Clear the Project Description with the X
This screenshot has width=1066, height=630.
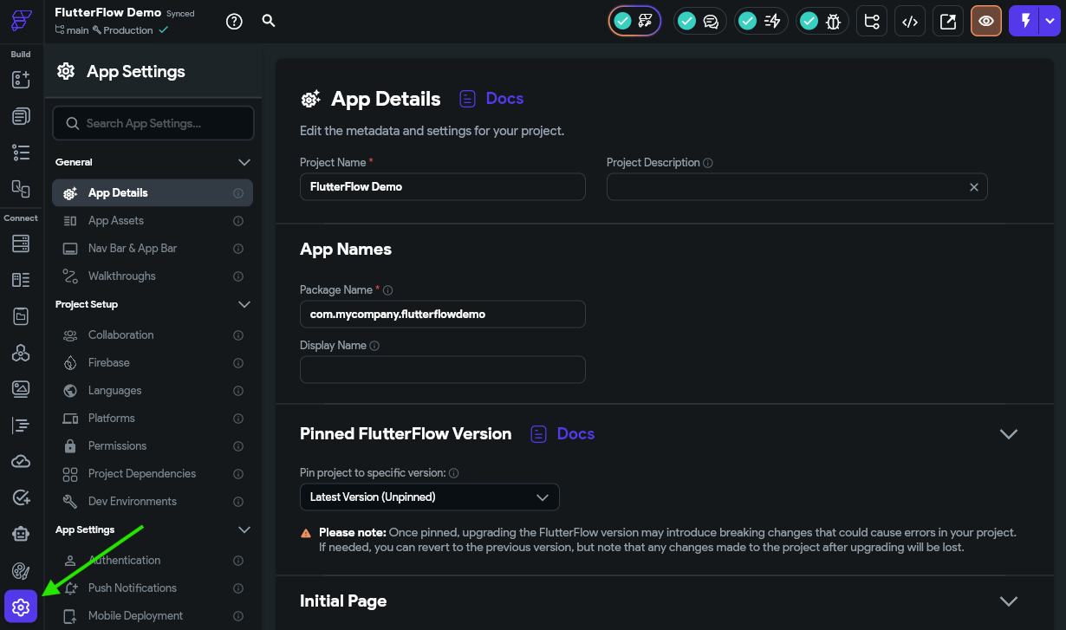973,187
